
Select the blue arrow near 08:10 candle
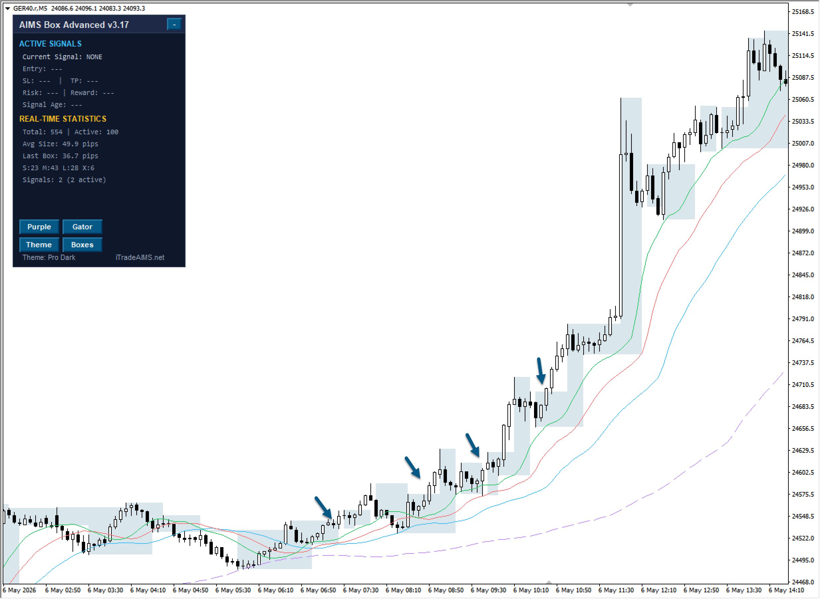coord(413,467)
